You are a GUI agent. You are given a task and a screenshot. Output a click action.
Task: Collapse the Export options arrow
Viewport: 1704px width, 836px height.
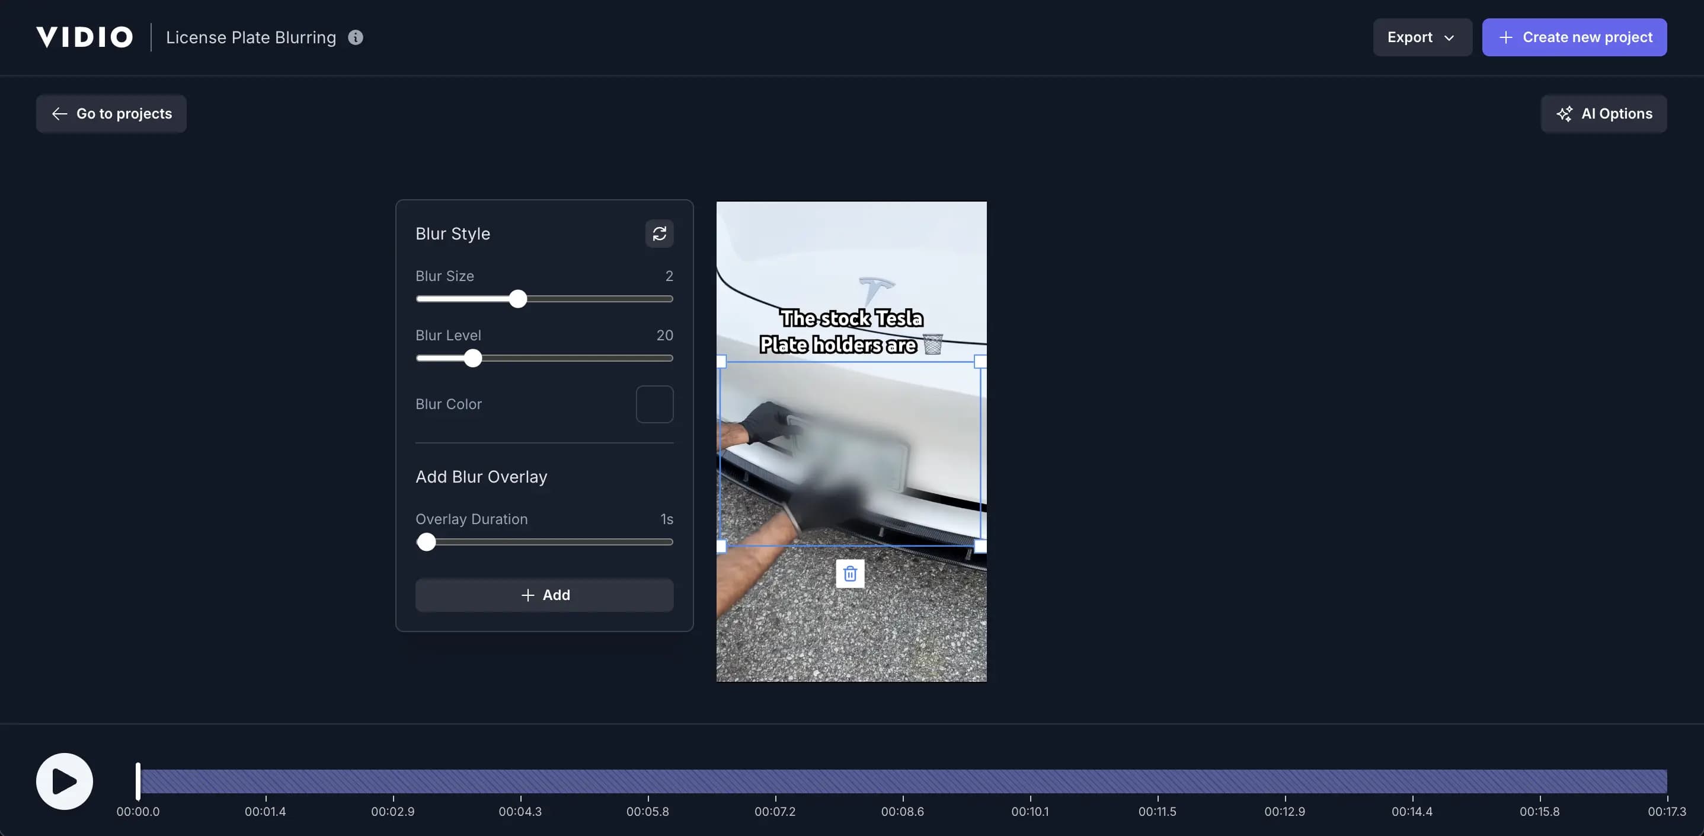(x=1450, y=37)
